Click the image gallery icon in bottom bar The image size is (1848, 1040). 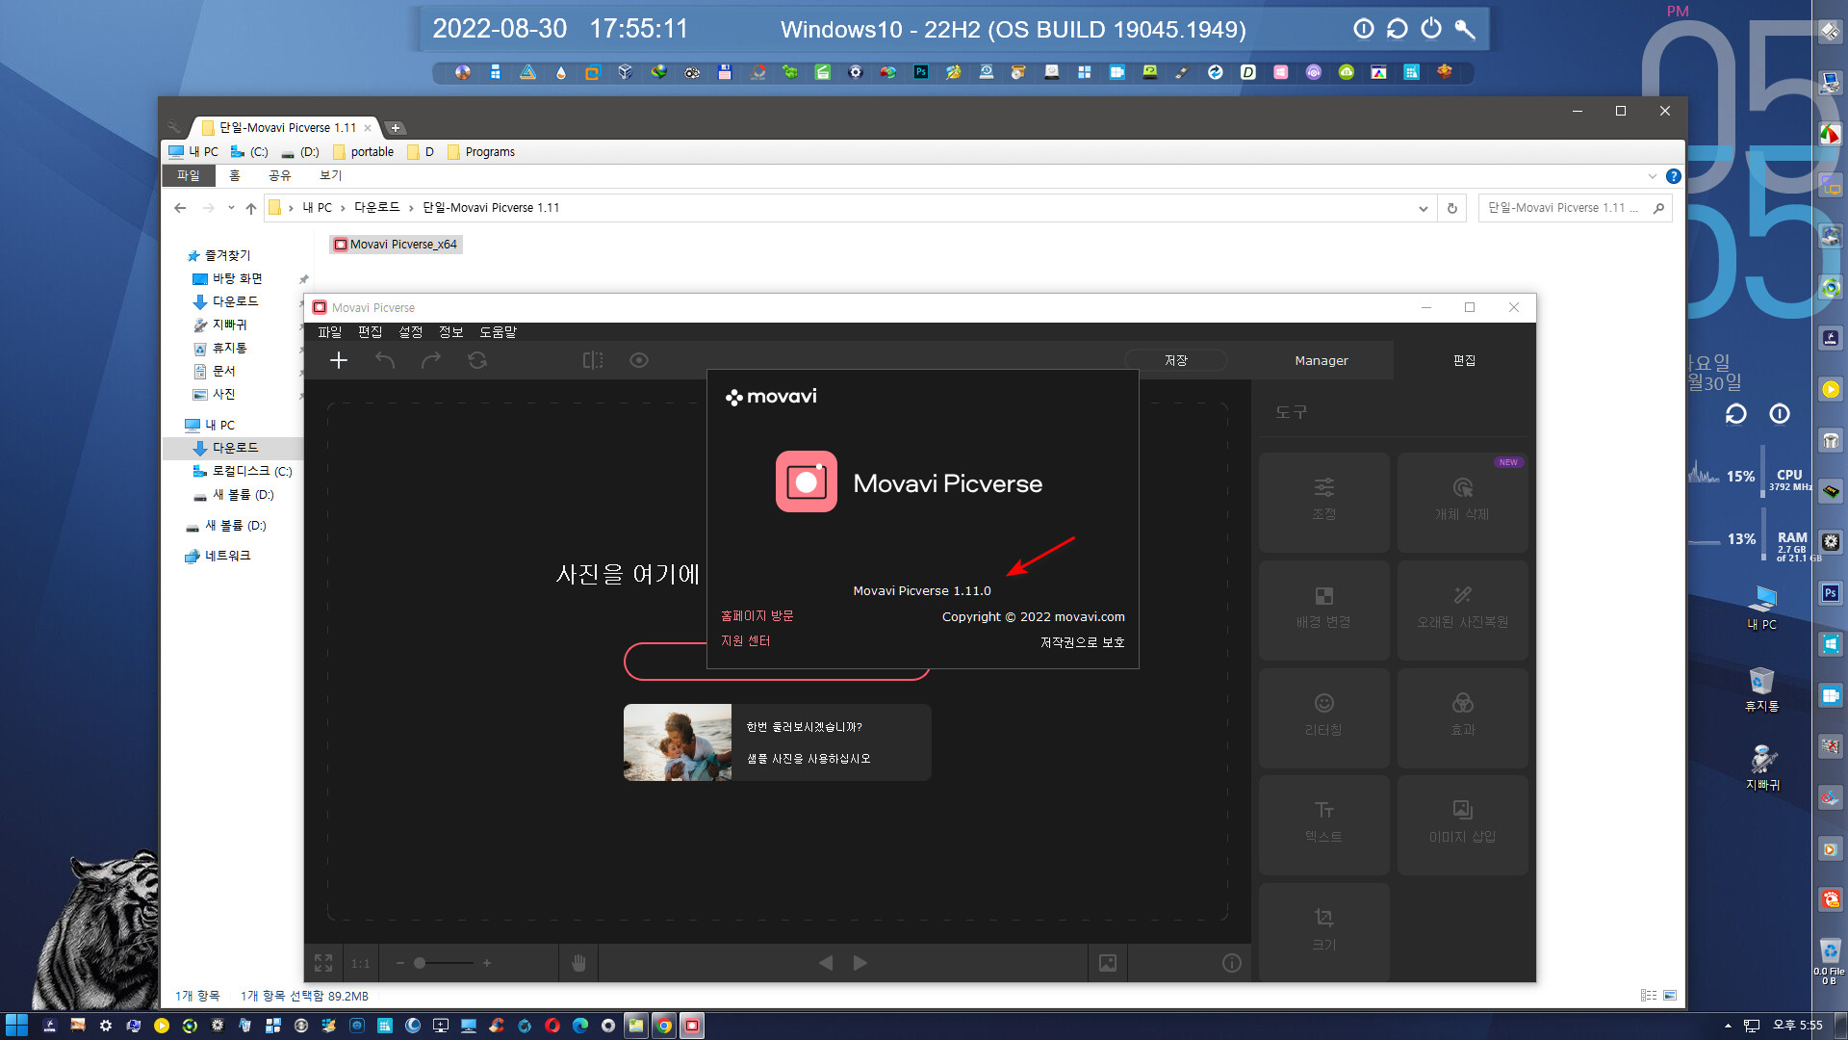click(x=1108, y=963)
